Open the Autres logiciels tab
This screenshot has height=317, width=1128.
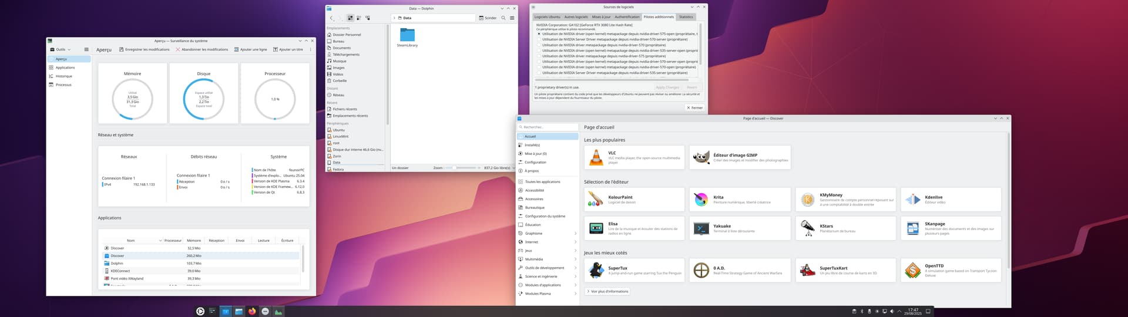(576, 17)
